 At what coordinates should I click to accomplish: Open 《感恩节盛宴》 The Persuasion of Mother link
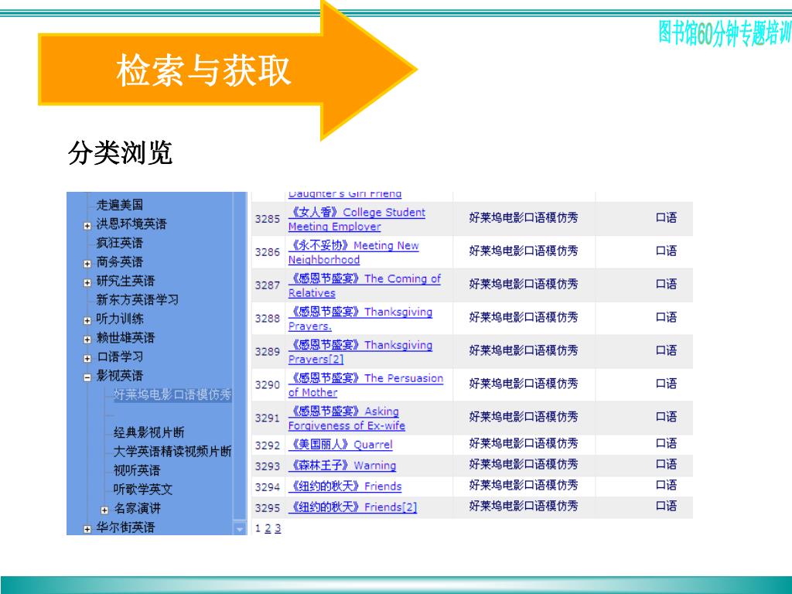tap(366, 385)
